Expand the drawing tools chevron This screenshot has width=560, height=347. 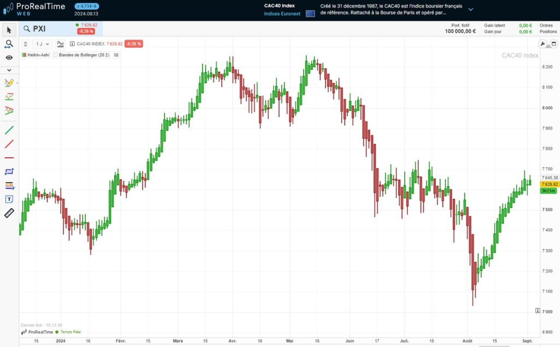tap(9, 70)
